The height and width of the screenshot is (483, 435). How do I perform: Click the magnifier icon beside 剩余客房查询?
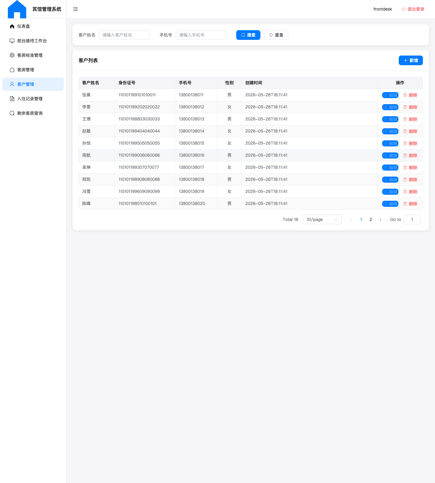12,113
